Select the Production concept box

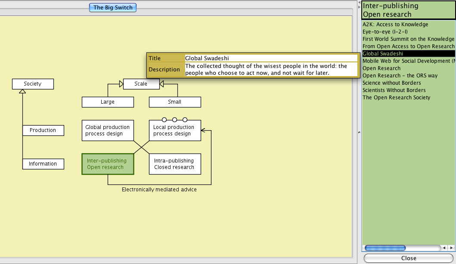coord(43,130)
